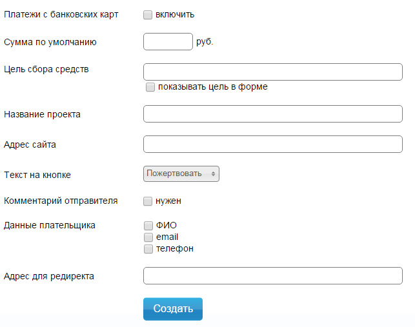Enable the "ФИО" payer data checkbox
This screenshot has height=327, width=415.
pyautogui.click(x=148, y=226)
